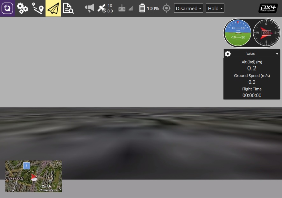Click the compass showing heading 091
The width and height of the screenshot is (282, 198).
(266, 33)
